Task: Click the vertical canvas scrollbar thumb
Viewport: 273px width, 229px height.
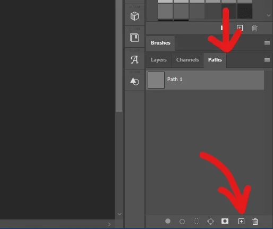Action: click(119, 56)
